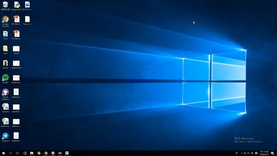This screenshot has height=156, width=277.
Task: Select the dataNum... file icon
Action: click(16, 123)
